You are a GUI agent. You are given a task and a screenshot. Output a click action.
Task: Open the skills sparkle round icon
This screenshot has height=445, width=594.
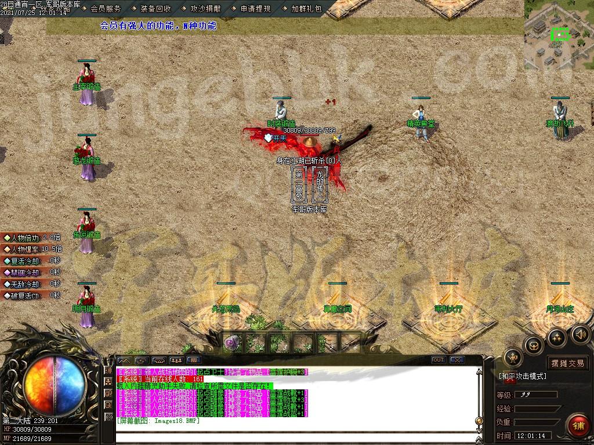[556, 337]
